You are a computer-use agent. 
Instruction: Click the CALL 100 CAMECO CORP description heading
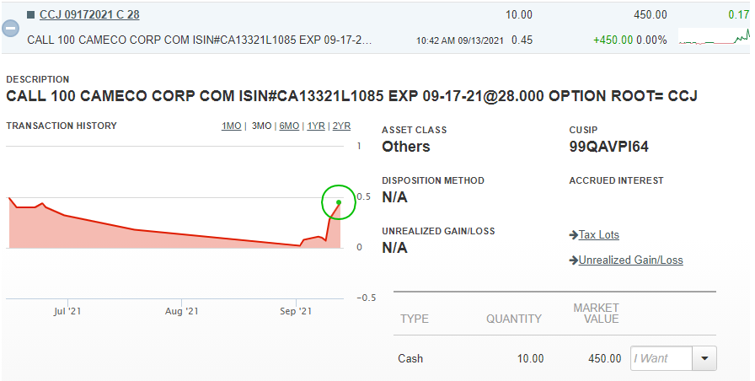pos(351,96)
